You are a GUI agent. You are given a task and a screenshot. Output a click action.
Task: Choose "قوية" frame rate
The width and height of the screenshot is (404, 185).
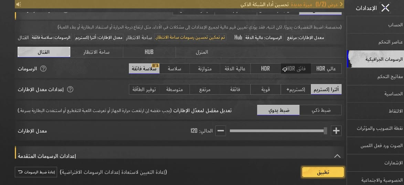(x=265, y=89)
